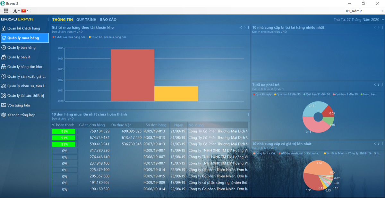
Task: Open the Vietnamese flag language dropdown
Action: [25, 11]
